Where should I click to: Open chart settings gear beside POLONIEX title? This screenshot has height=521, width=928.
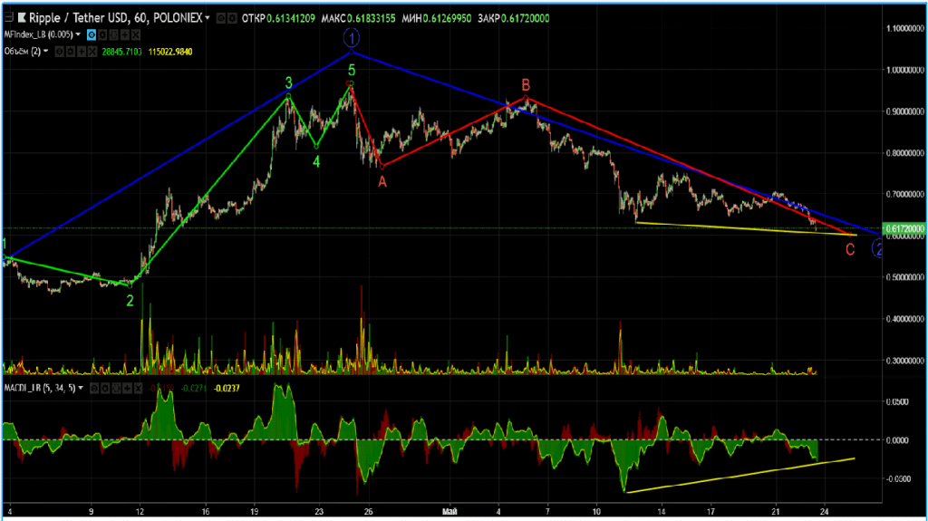[x=221, y=18]
